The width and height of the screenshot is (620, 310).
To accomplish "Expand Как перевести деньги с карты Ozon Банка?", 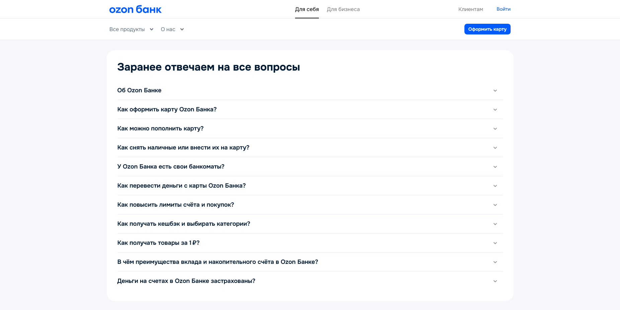I will tap(310, 186).
